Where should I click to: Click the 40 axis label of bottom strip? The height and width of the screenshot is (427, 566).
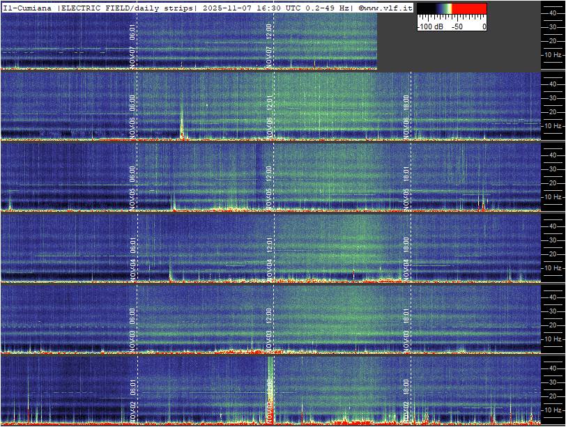pos(551,367)
